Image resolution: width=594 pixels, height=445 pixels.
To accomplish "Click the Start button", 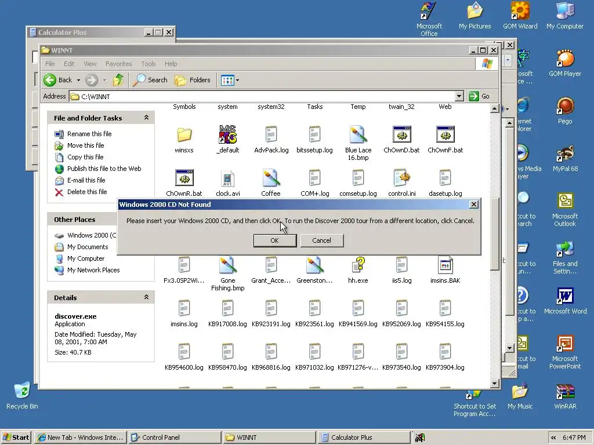I will [x=16, y=437].
